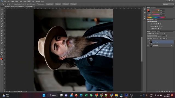Screen dimensions: 175x98
Task: Select the Pen tool
Action: pos(2,43)
